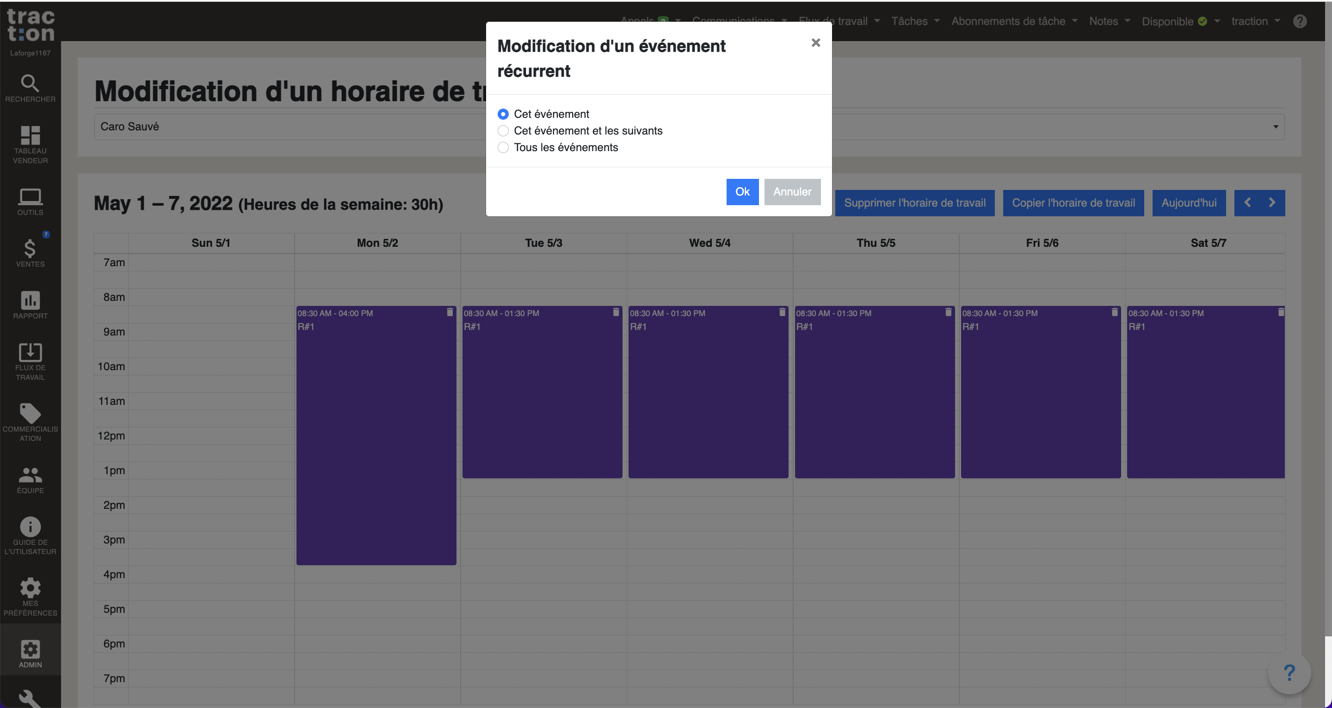Open the Rapport chart icon
The width and height of the screenshot is (1332, 708).
[x=30, y=300]
